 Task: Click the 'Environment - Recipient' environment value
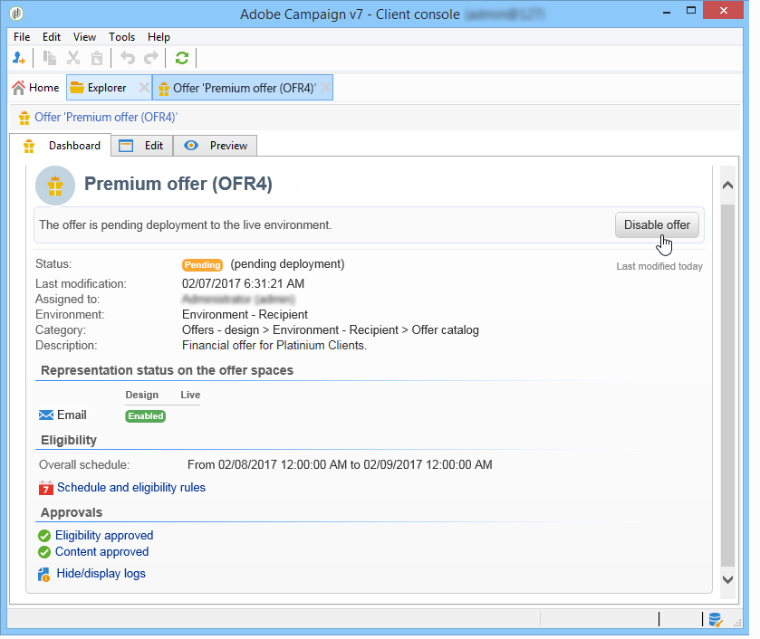(x=245, y=314)
